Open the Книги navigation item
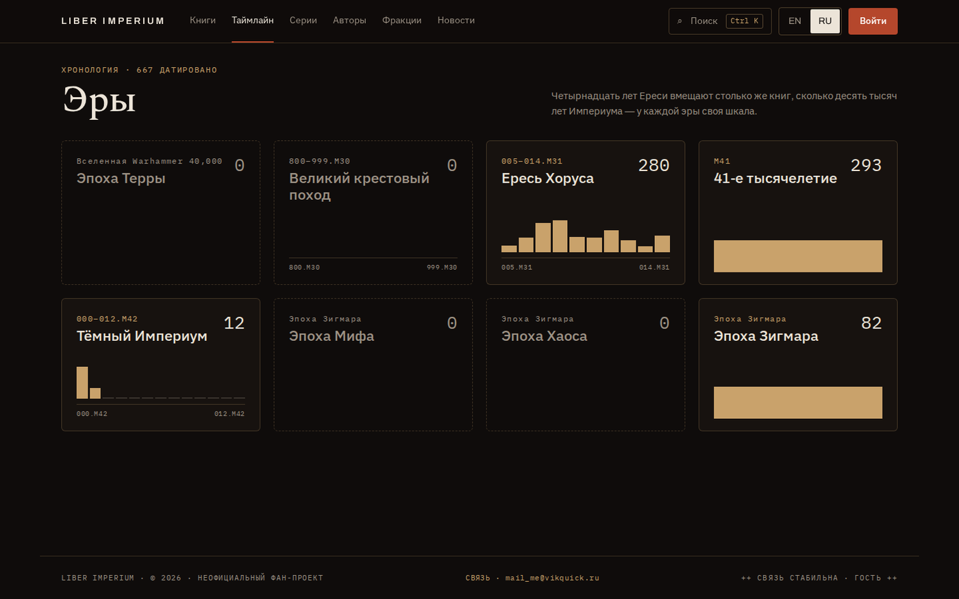Viewport: 959px width, 599px height. (x=203, y=21)
